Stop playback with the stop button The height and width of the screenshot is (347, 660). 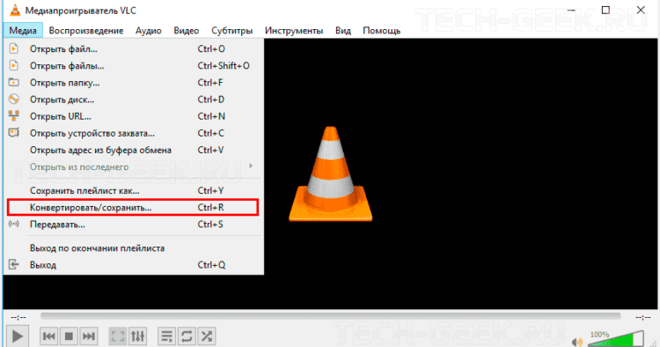[69, 336]
